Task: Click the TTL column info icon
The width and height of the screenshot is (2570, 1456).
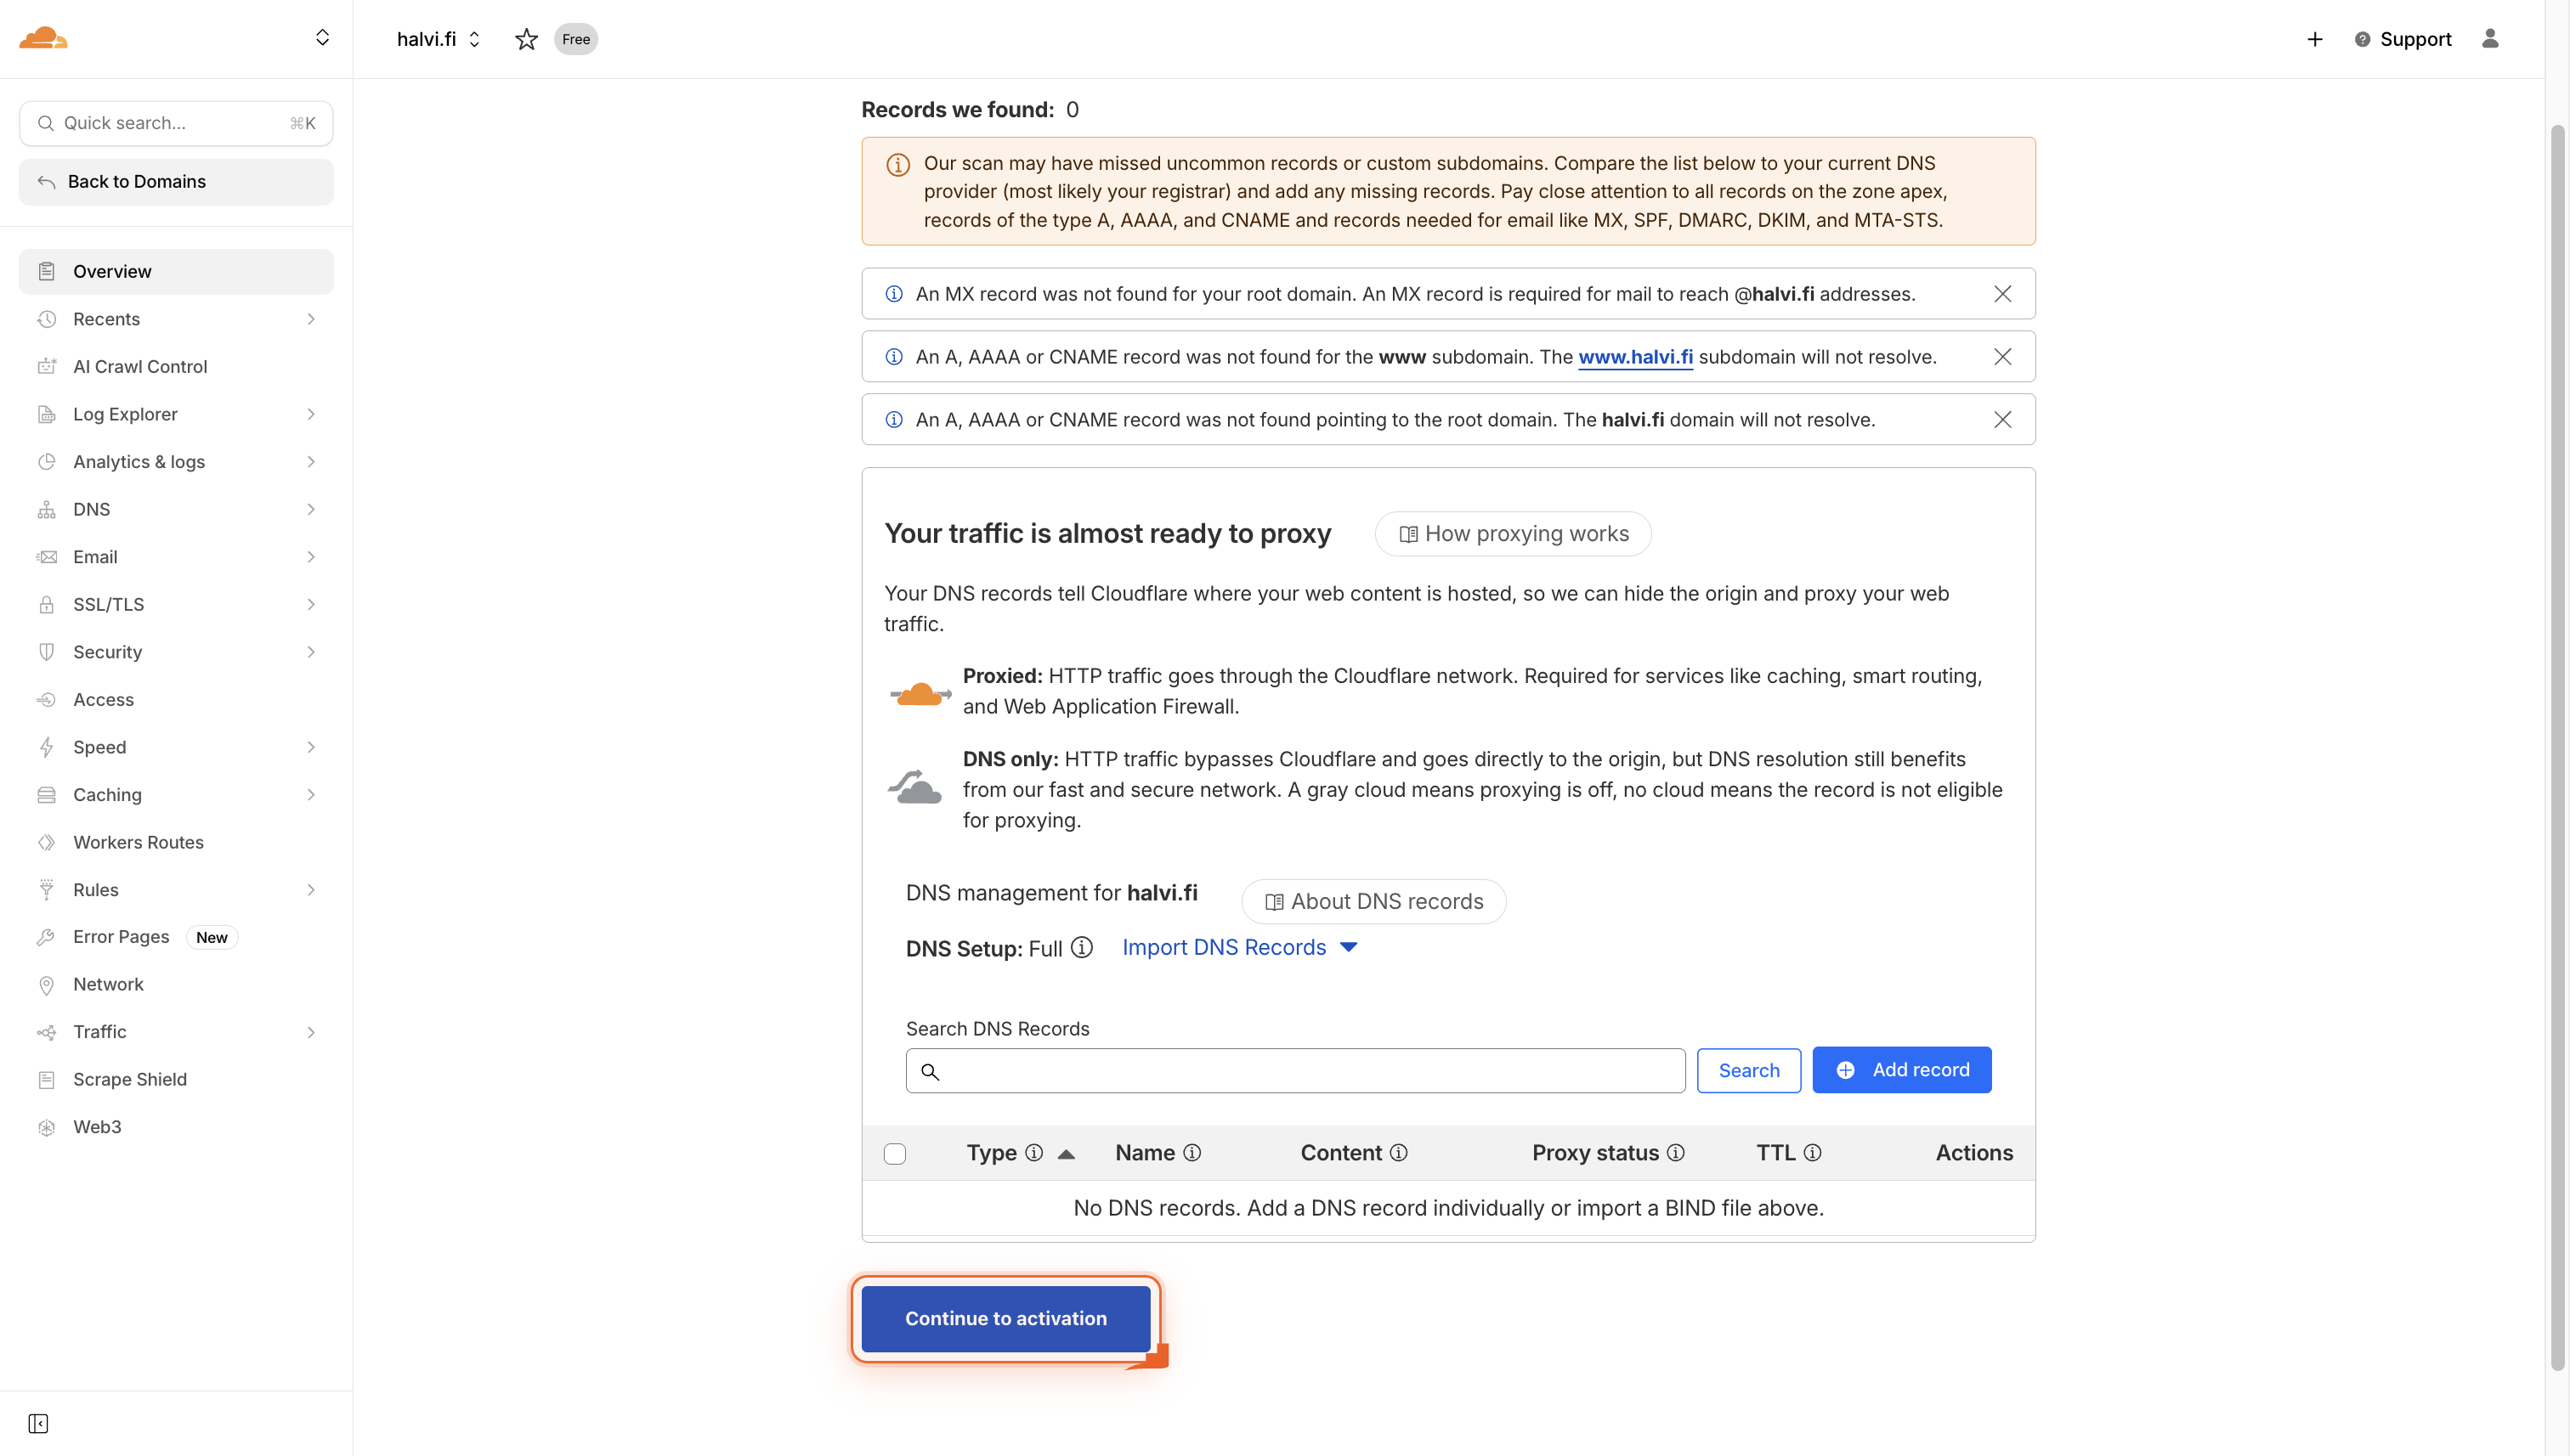Action: [1812, 1152]
